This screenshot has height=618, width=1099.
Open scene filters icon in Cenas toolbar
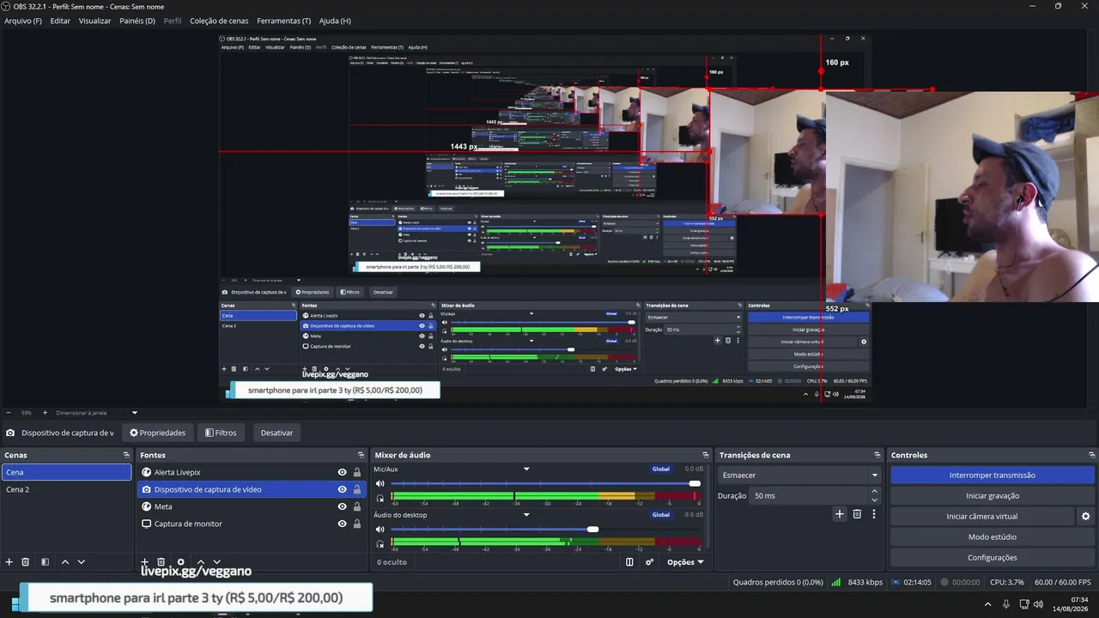[x=45, y=562]
